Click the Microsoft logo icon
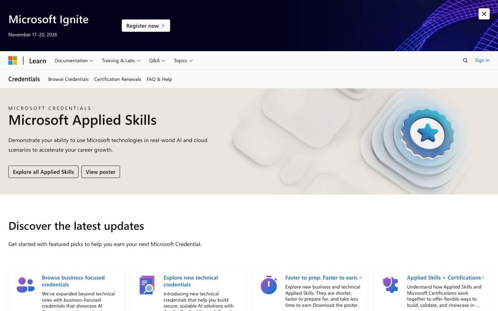This screenshot has height=311, width=498. click(x=13, y=61)
